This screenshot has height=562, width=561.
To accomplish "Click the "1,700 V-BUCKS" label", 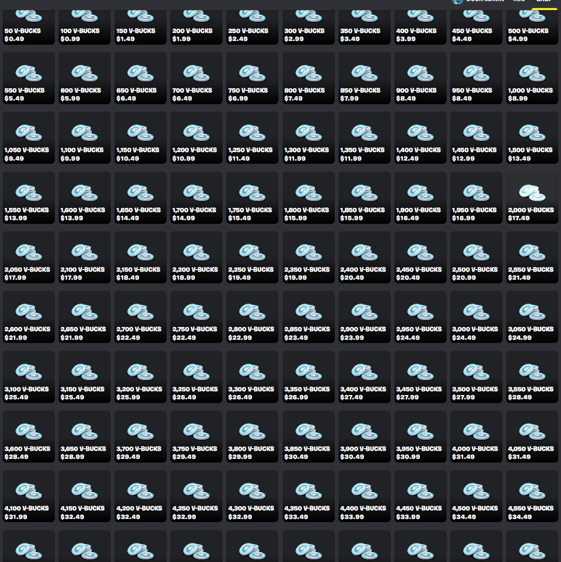I will (194, 209).
